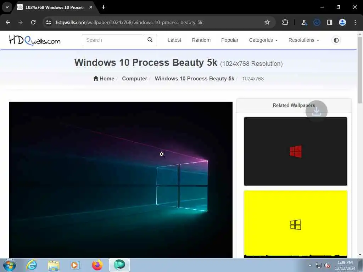Screen dimensions: 363x272
Task: Open the Random wallpapers page
Action: (x=201, y=40)
